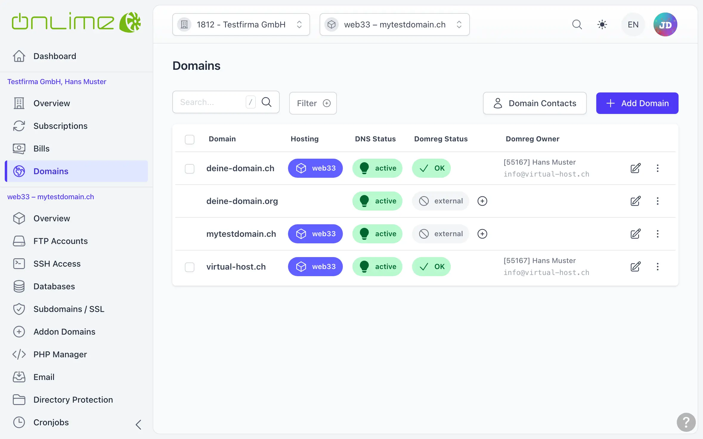Click the global search magnifier icon in header

[x=577, y=24]
